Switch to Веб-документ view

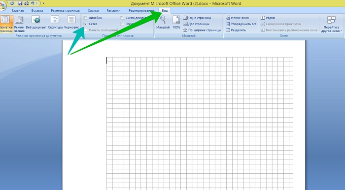click(x=36, y=23)
